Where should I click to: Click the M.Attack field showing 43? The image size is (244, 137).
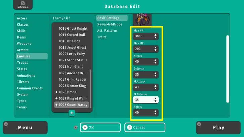[146, 87]
